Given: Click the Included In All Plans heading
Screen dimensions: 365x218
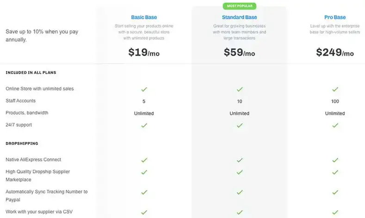Looking at the screenshot, I should coord(31,72).
